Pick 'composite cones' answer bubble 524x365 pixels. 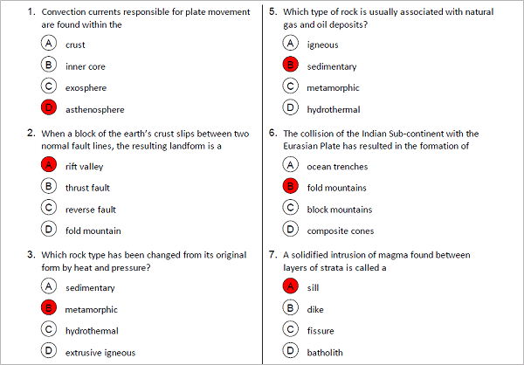pyautogui.click(x=291, y=231)
